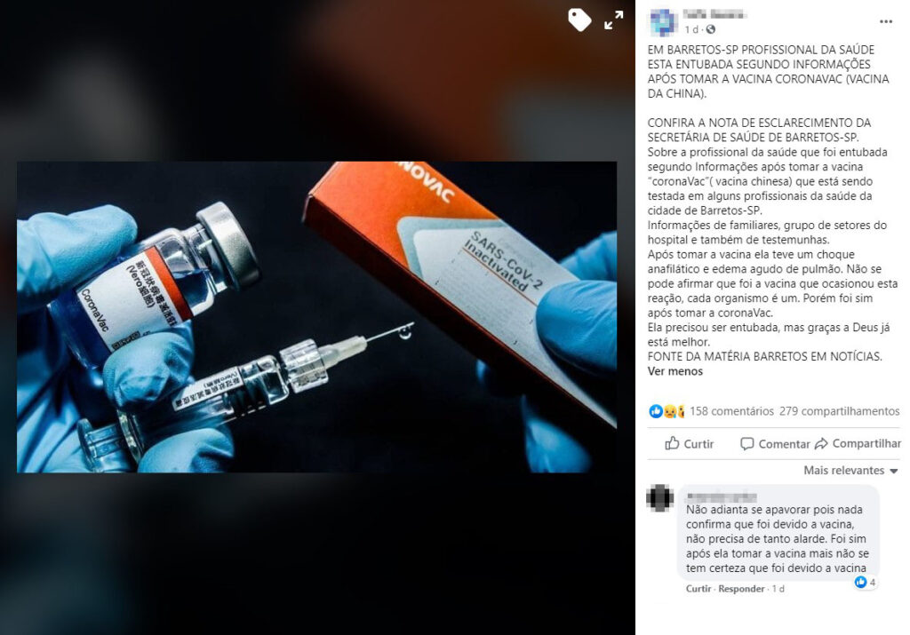910x635 pixels.
Task: Open the post options three-dot menu
Action: point(886,21)
